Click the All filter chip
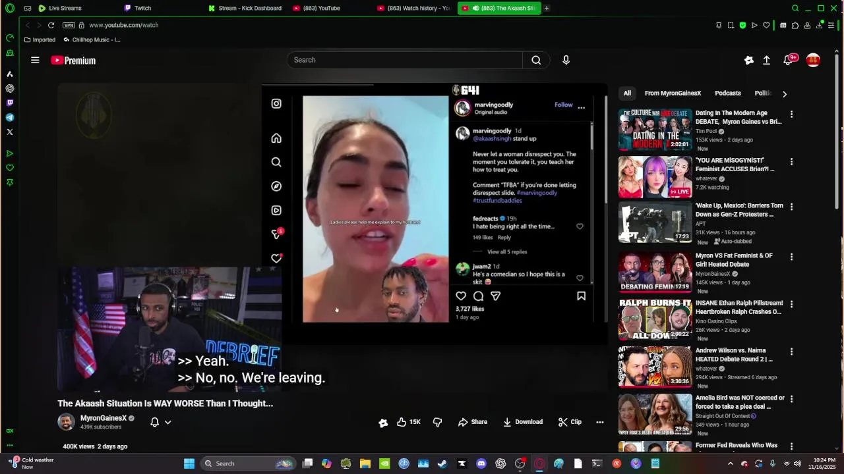The image size is (844, 474). [627, 93]
